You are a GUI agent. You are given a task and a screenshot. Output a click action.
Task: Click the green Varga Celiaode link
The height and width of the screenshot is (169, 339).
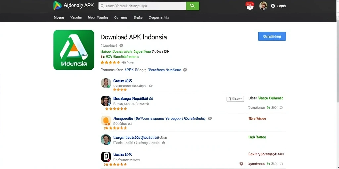(271, 98)
